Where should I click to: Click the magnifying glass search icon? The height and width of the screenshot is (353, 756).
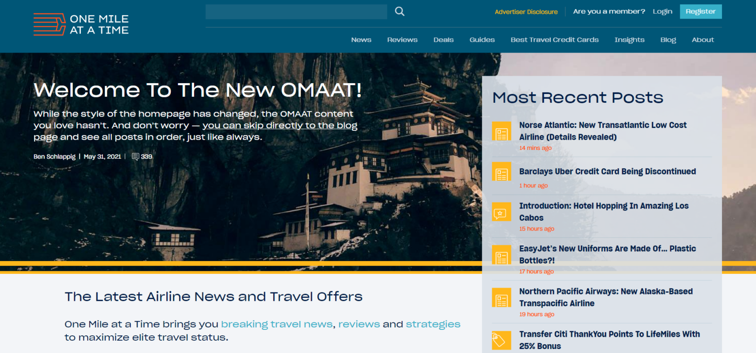(400, 11)
